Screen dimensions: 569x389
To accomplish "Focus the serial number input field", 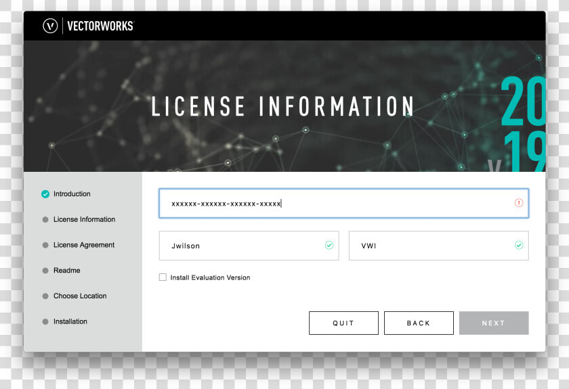I will pyautogui.click(x=343, y=204).
